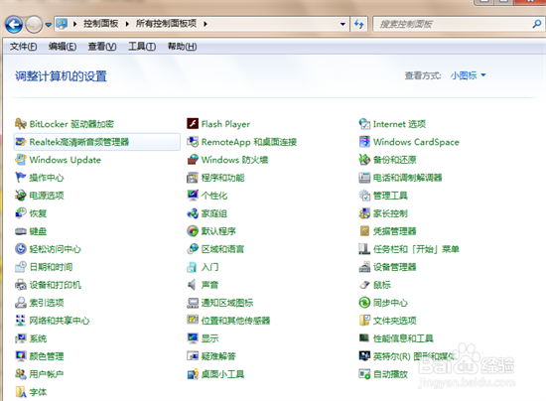Click the Back navigation button
This screenshot has height=401, width=546.
point(14,25)
